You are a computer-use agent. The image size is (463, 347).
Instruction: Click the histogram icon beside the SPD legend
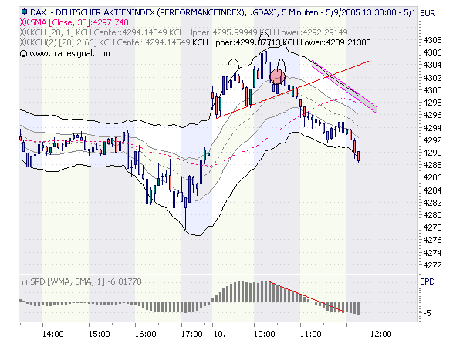[x=25, y=282]
